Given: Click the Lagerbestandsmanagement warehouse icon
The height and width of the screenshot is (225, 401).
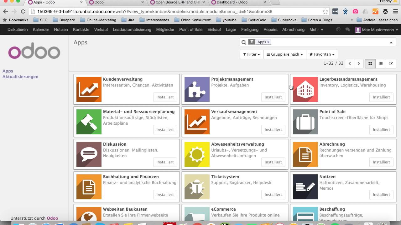Looking at the screenshot, I should [305, 89].
